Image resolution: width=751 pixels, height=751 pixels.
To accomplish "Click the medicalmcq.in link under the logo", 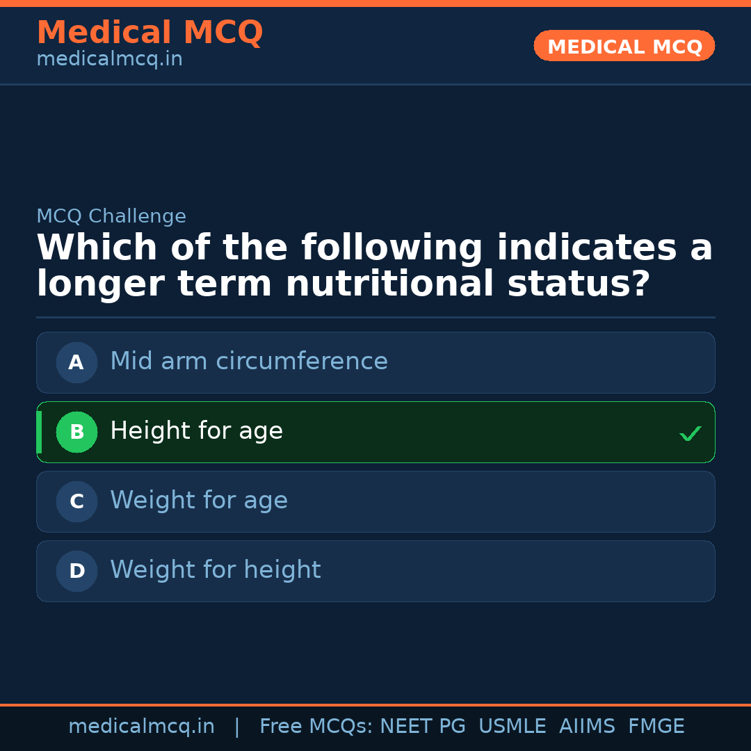I will click(109, 59).
